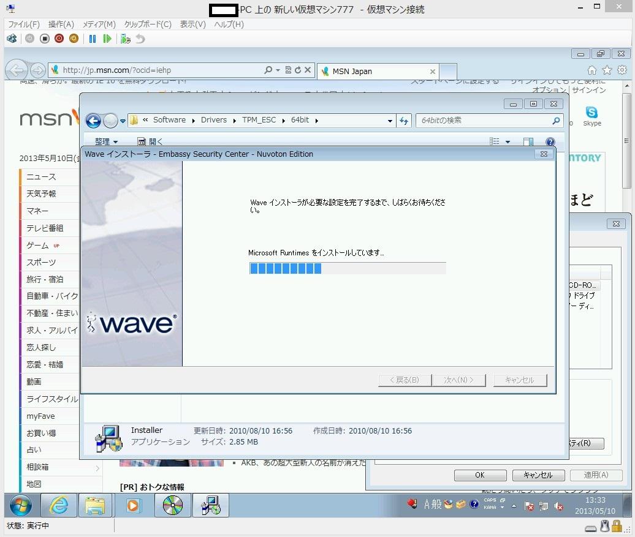Click the Explorer back arrow button

(x=94, y=121)
